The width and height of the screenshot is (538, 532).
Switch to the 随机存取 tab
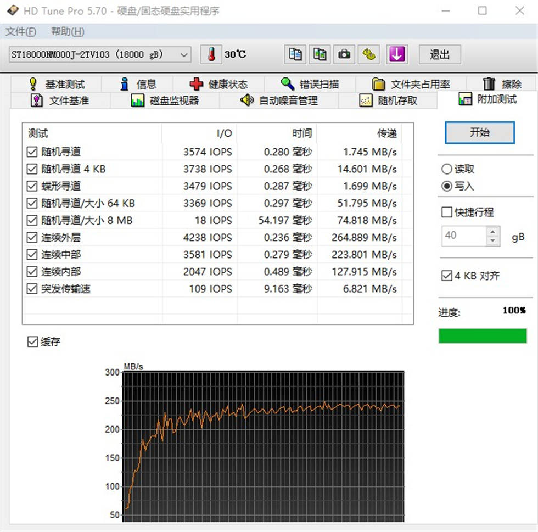click(x=388, y=100)
